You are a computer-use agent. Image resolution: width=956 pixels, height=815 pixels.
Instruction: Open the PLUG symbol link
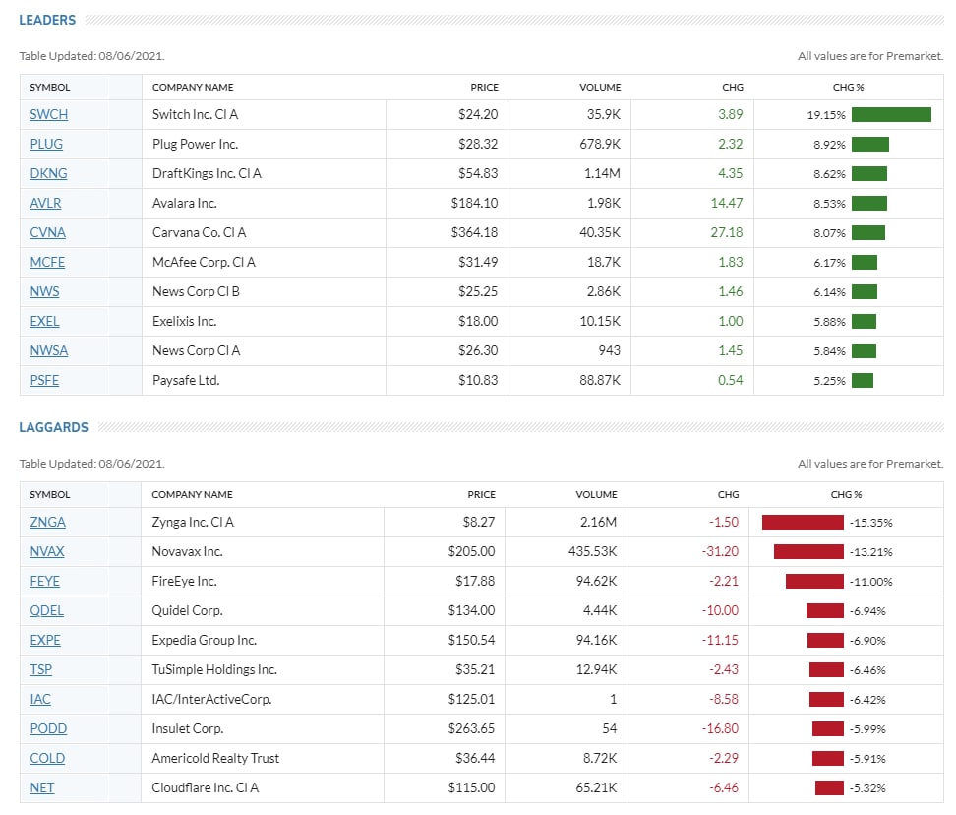coord(46,144)
